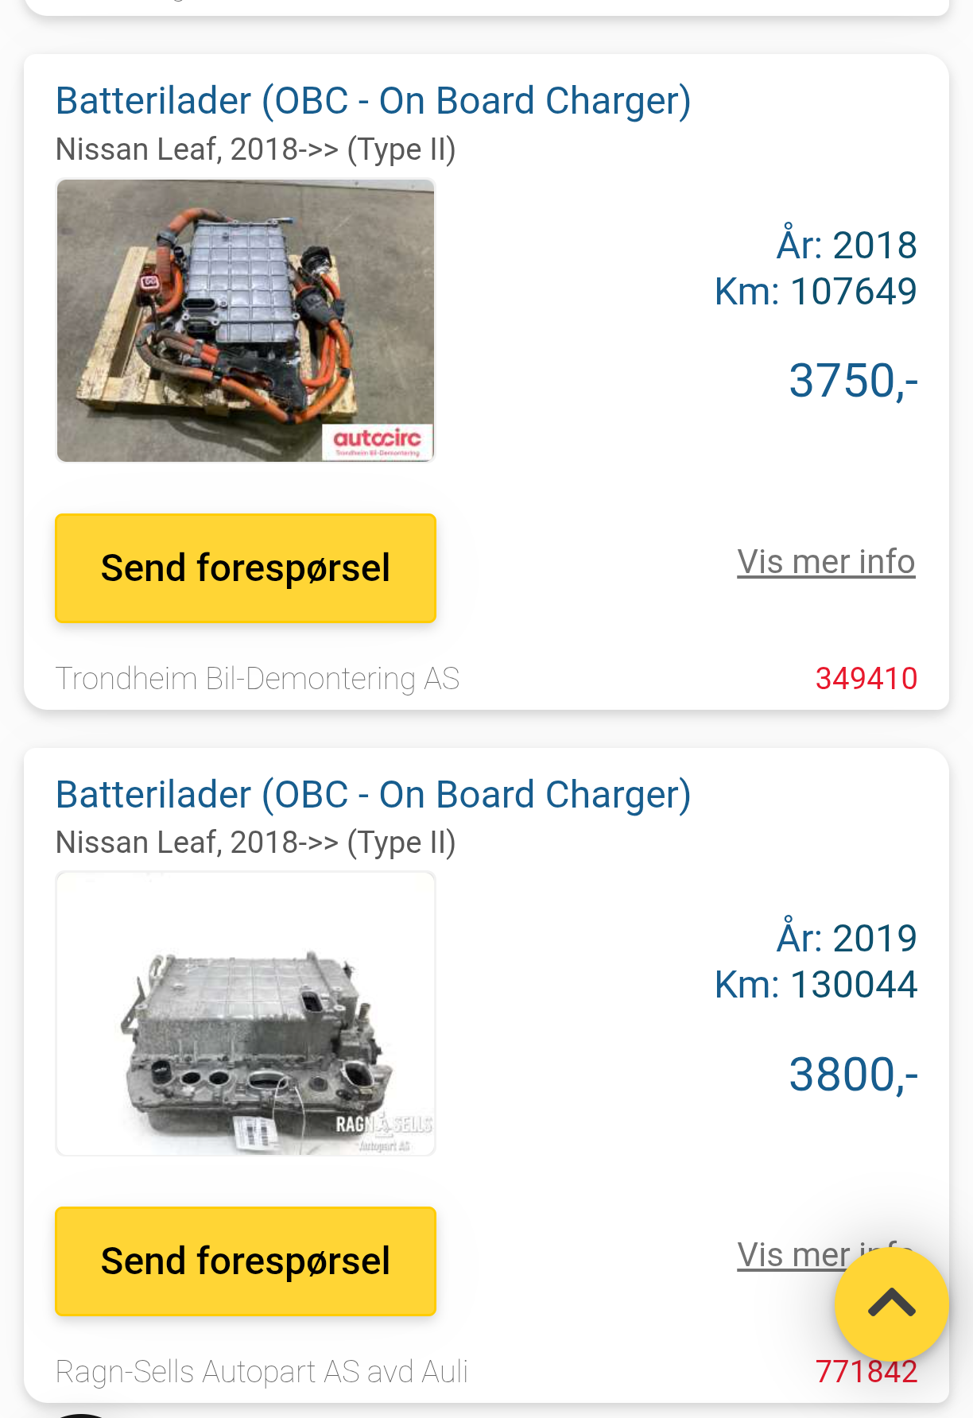
Task: Click the autocirc logo on the pallet photo
Action: pos(378,441)
